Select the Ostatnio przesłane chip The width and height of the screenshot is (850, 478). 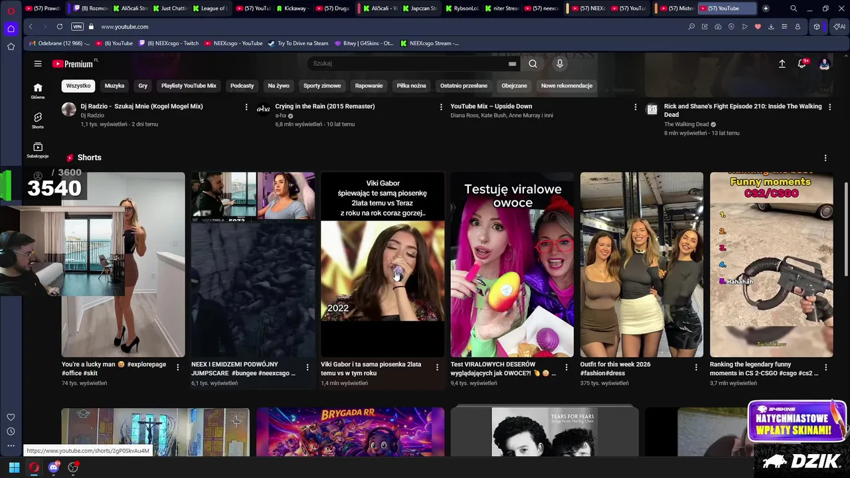pos(464,86)
